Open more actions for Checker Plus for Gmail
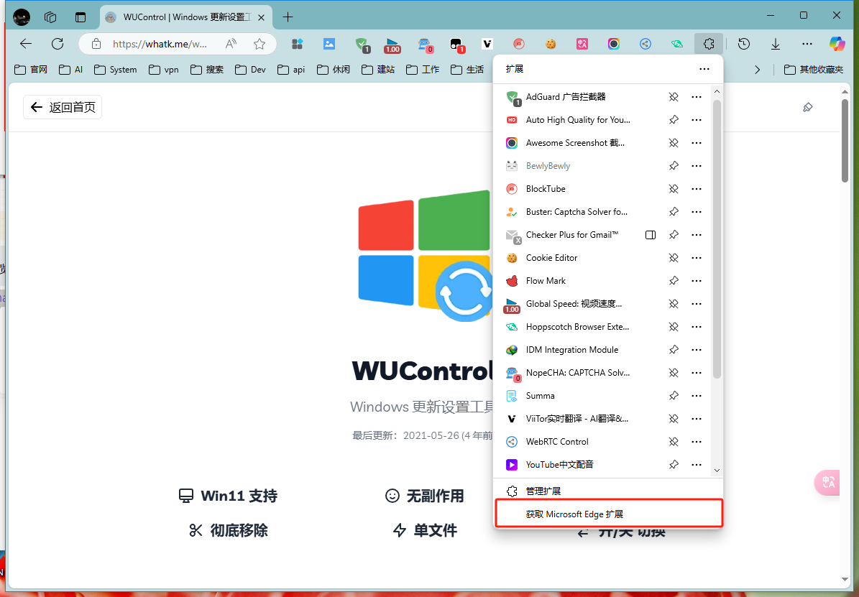Screen dimensions: 859x597 tap(697, 235)
